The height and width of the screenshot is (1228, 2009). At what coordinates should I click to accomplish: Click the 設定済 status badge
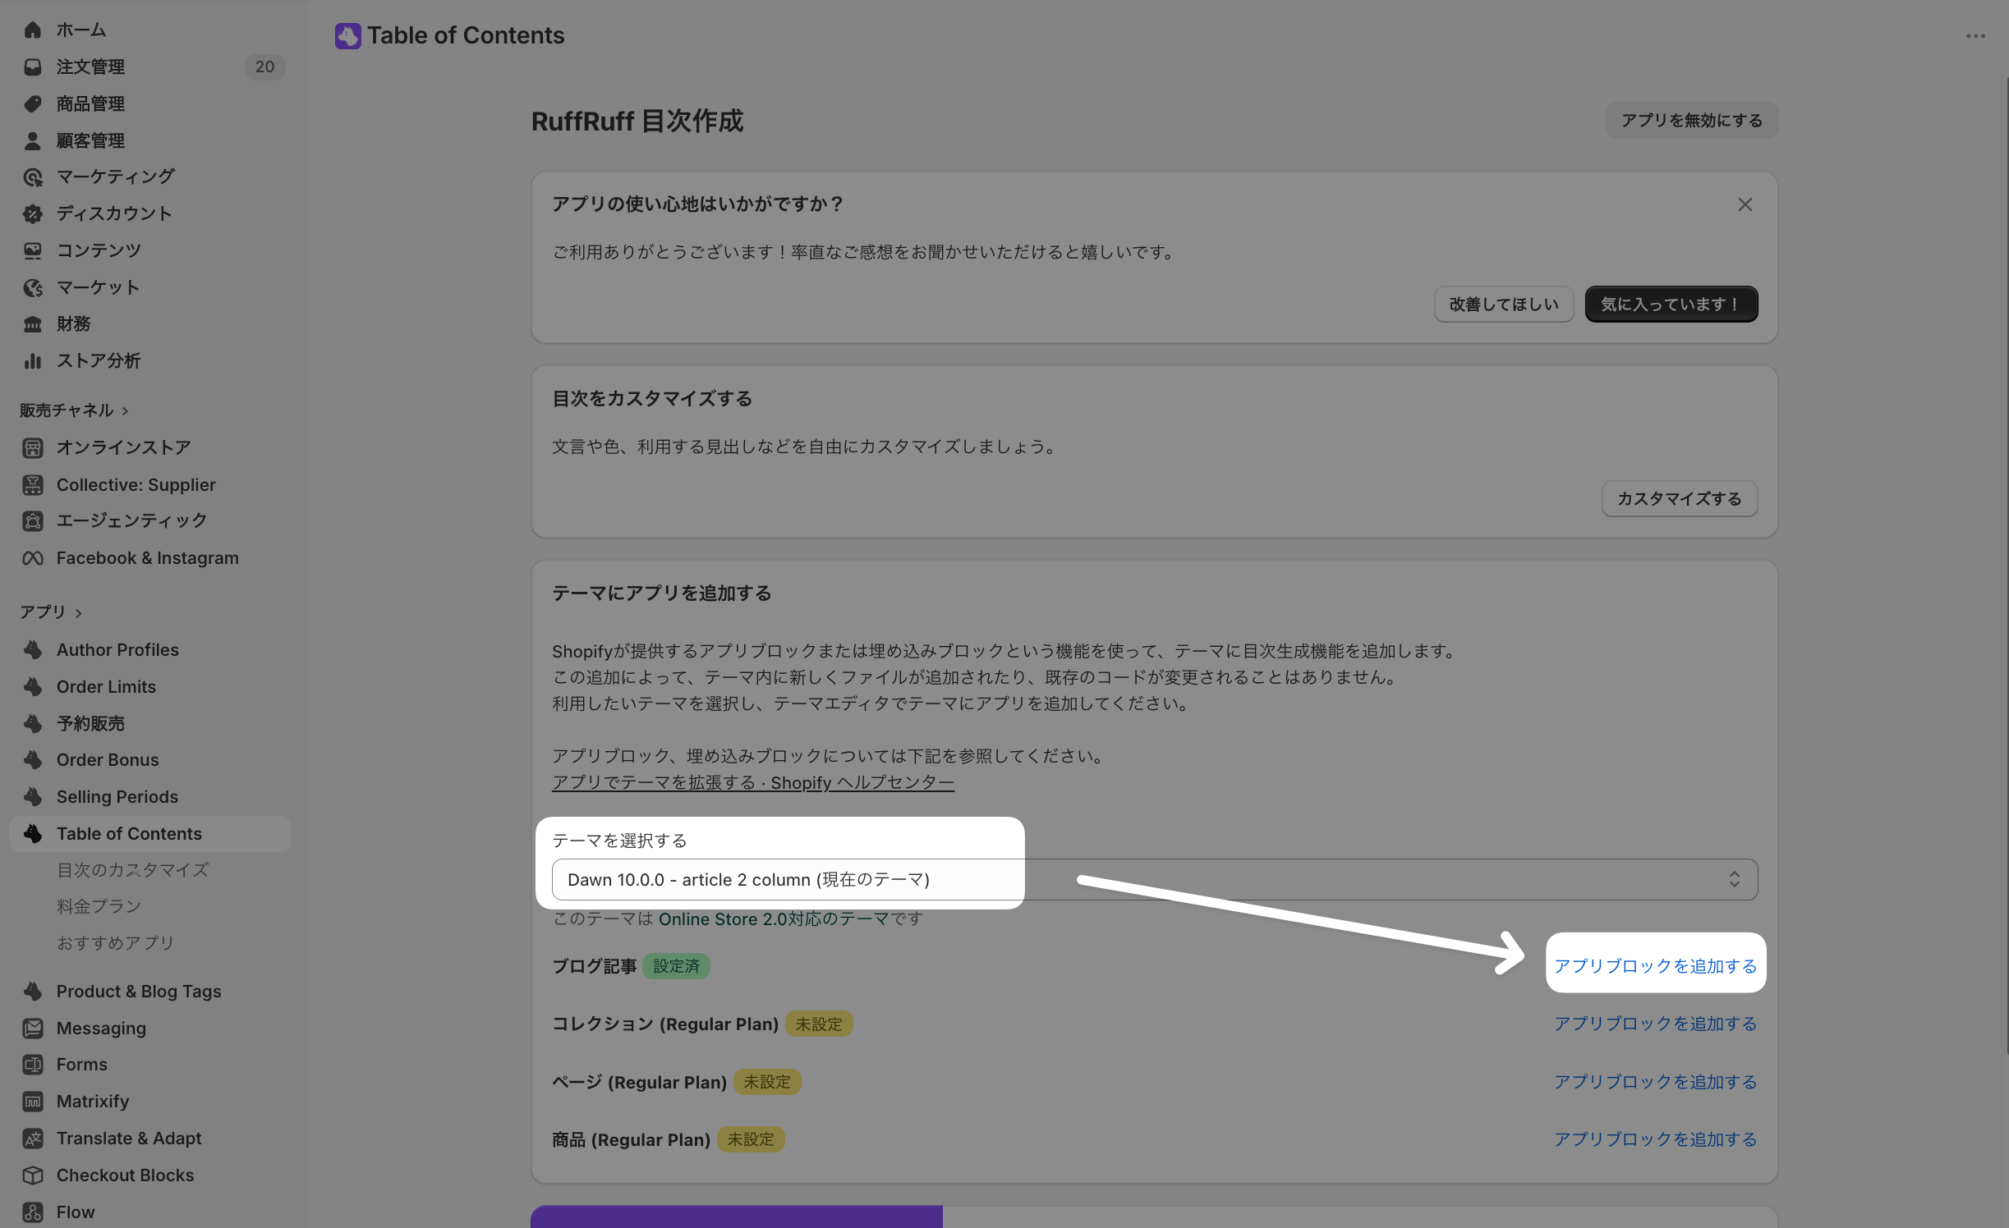click(x=677, y=967)
